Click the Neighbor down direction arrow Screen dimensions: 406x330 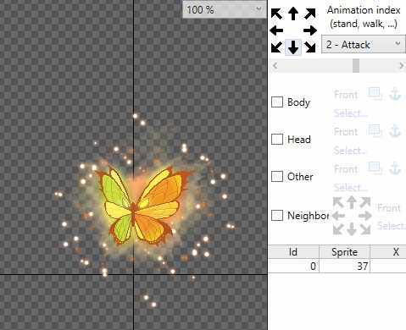[x=352, y=229]
